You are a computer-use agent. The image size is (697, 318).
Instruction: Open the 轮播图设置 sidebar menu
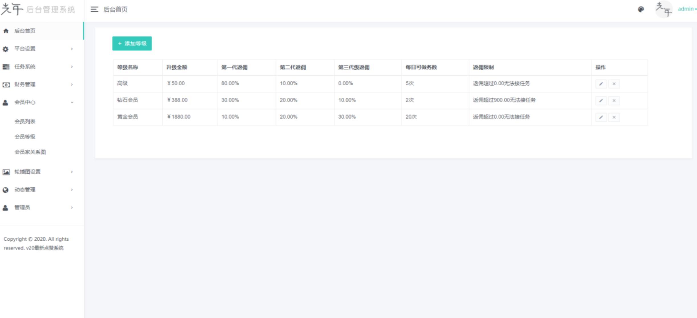[x=42, y=172]
